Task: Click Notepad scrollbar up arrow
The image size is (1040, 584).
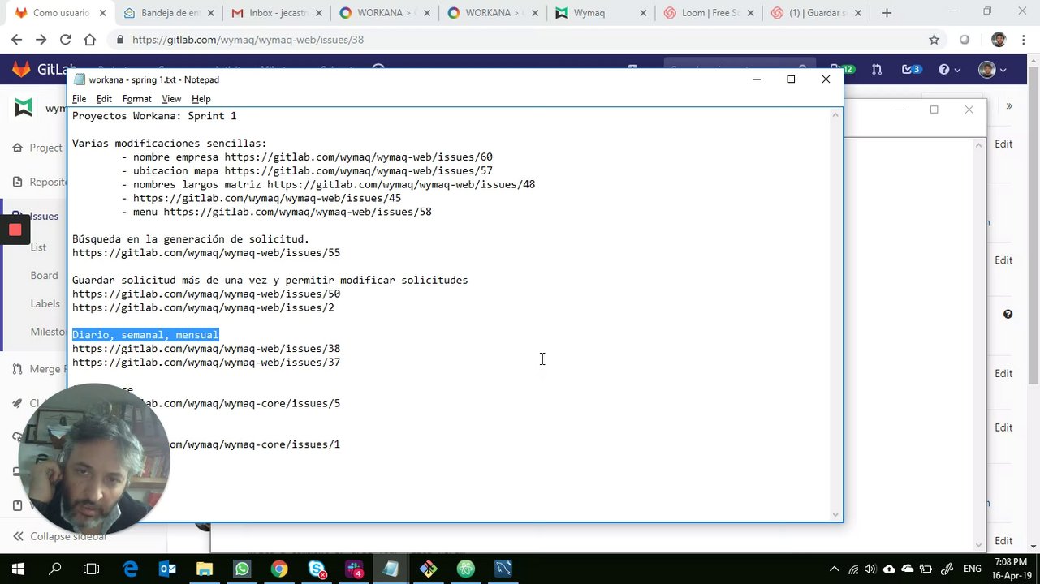Action: tap(835, 115)
